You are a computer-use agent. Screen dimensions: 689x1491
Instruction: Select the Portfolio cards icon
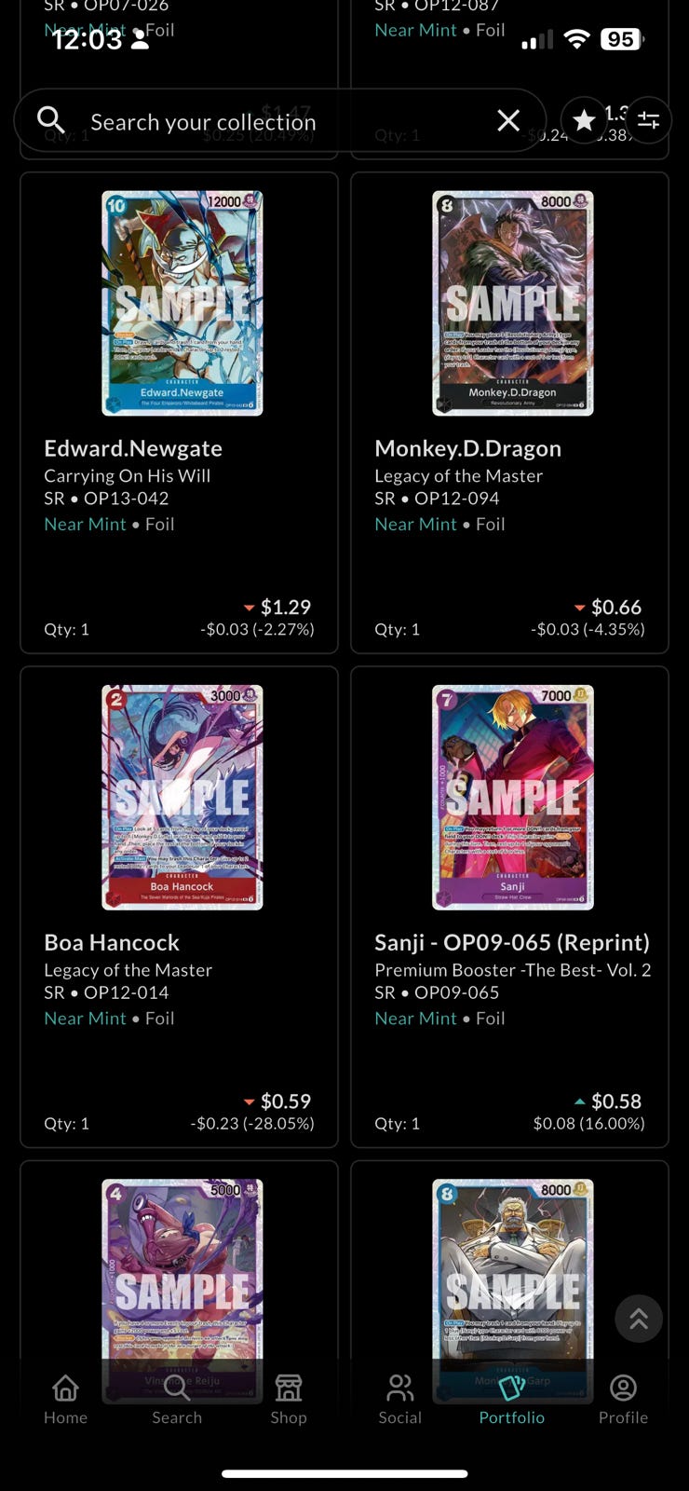[x=512, y=1400]
